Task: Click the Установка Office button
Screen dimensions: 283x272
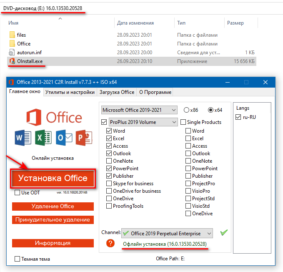Action: click(53, 178)
